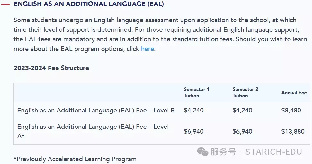Viewport: 312px width, 164px height.
Task: Select the ENGLISH AS AN ADDITIONAL LANGUAGE heading
Action: point(89,4)
